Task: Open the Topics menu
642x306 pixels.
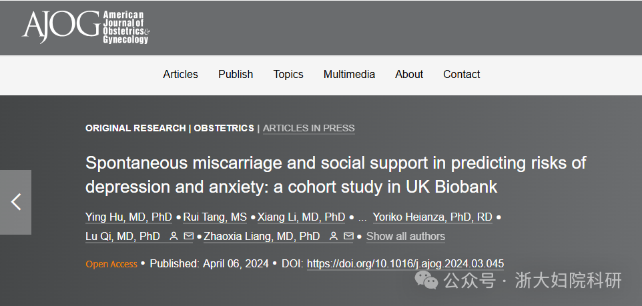Action: pos(288,74)
